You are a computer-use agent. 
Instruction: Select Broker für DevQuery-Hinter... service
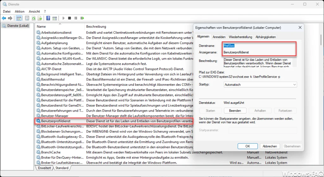pyautogui.click(x=62, y=157)
